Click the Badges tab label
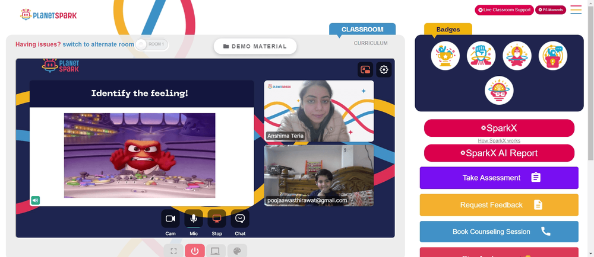Viewport: 594px width, 257px height. click(x=448, y=29)
